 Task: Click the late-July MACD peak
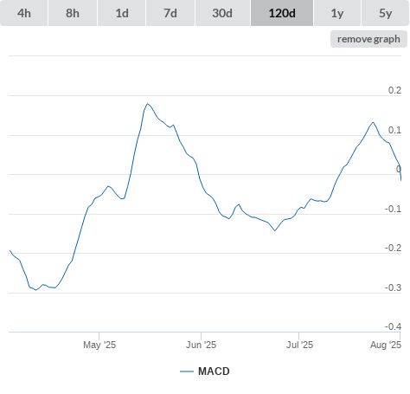(373, 122)
